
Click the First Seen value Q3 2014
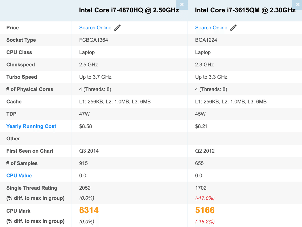coord(89,151)
